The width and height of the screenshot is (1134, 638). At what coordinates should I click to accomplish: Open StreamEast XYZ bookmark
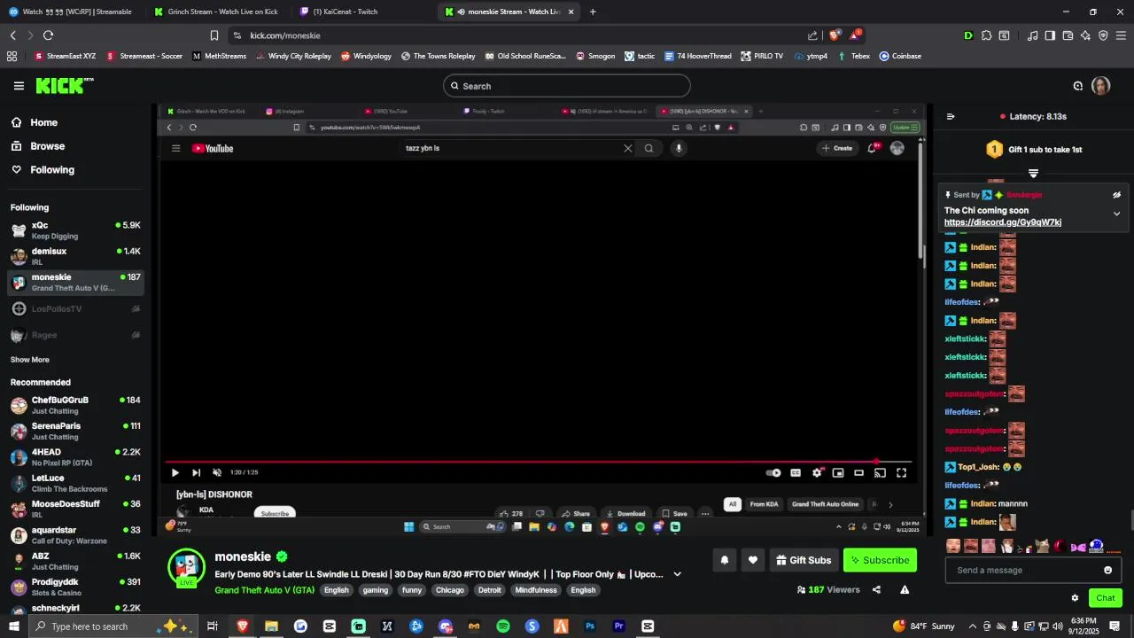[x=65, y=56]
